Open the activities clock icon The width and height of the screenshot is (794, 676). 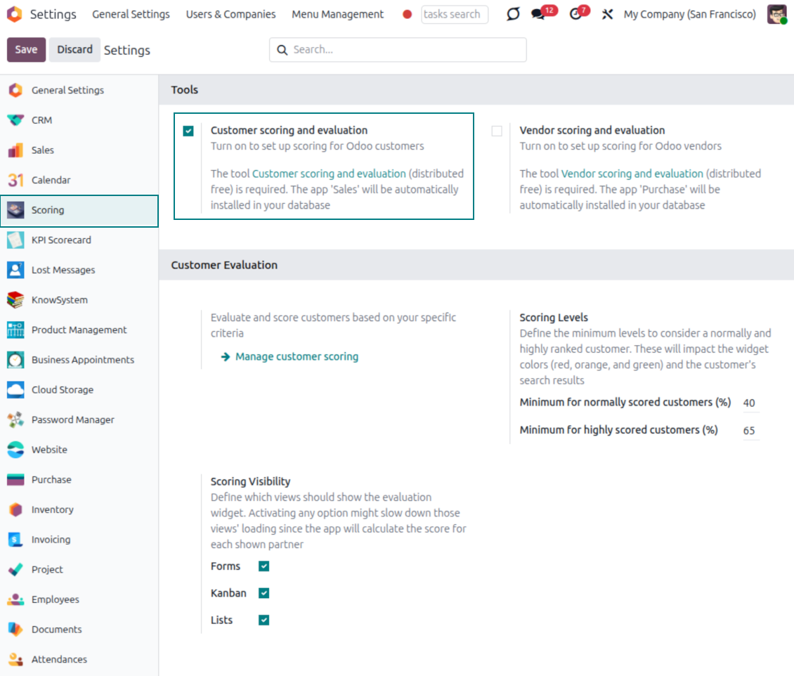tap(576, 14)
